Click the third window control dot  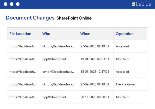pyautogui.click(x=18, y=4)
